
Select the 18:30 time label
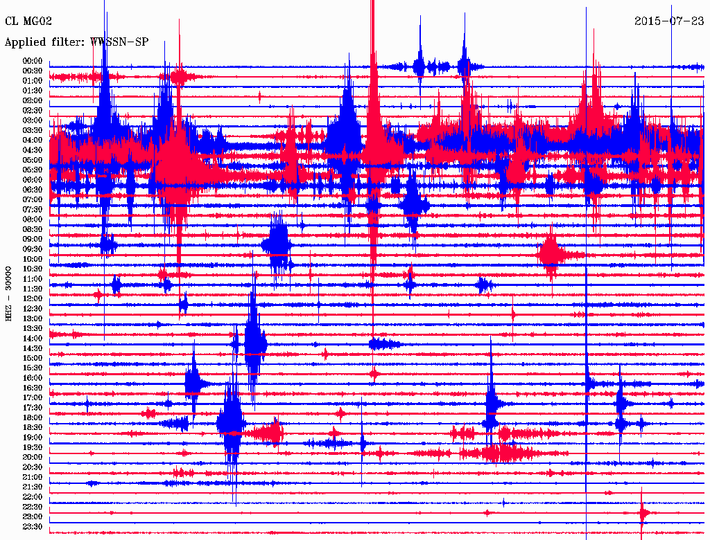(33, 427)
